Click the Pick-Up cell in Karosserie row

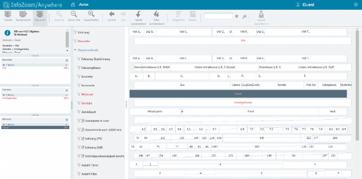[x=311, y=85]
